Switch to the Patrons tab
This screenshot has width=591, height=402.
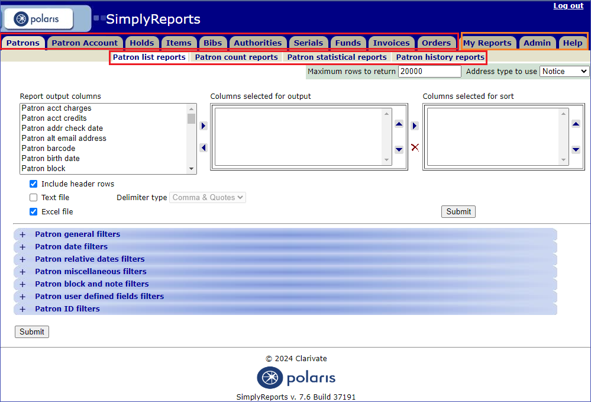click(23, 43)
